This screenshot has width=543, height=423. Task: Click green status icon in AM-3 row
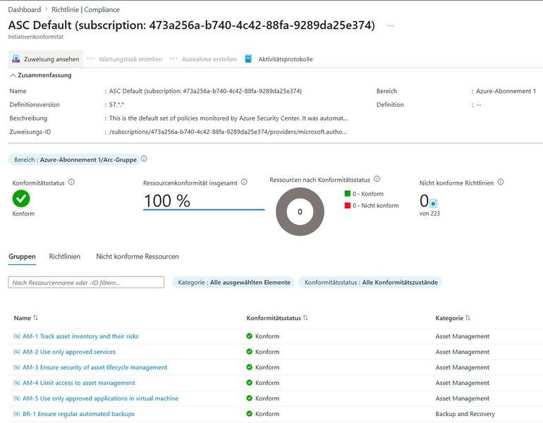(250, 367)
